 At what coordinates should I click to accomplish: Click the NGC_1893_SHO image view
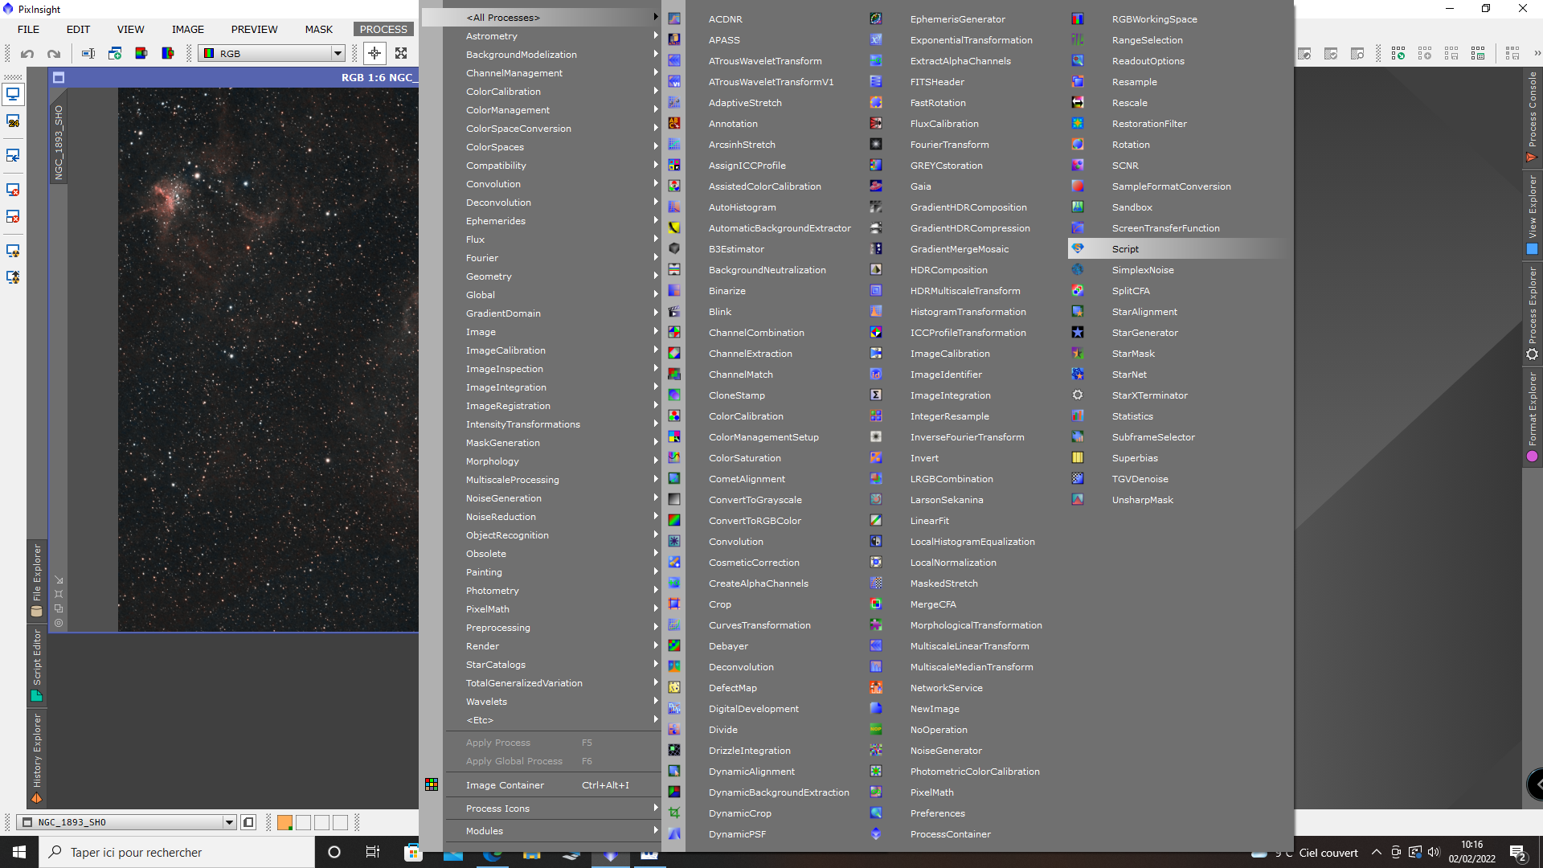(x=268, y=359)
